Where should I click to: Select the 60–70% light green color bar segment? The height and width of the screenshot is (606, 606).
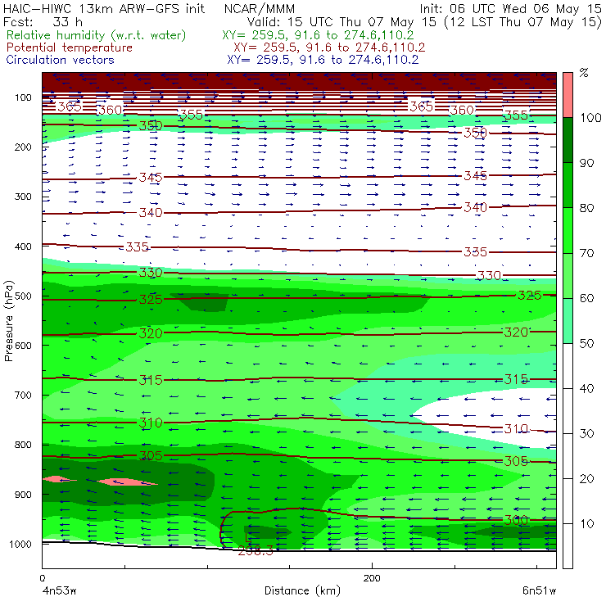point(568,275)
